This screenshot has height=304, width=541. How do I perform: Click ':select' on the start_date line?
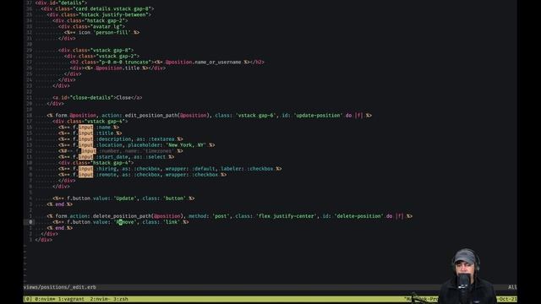tap(155, 157)
